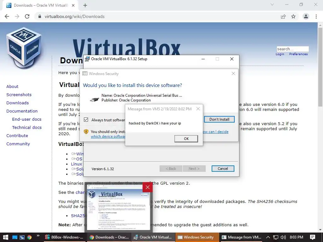Open 'how can I decide' link

[x=215, y=132]
